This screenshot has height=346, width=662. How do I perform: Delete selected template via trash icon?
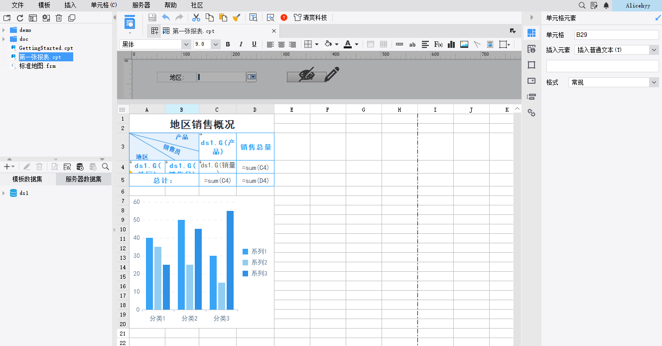tap(59, 18)
